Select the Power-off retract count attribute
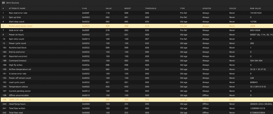 tap(20, 78)
